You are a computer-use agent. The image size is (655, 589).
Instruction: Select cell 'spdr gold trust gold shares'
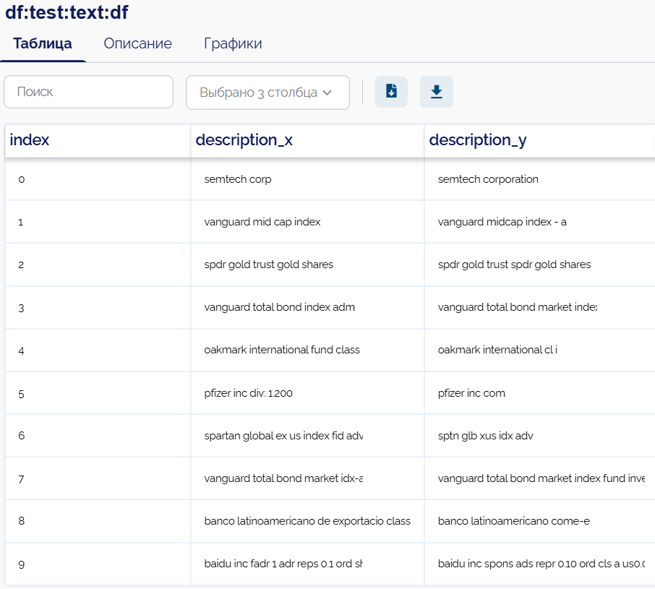[307, 265]
